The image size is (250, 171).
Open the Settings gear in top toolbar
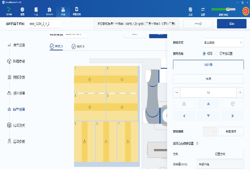tap(22, 11)
